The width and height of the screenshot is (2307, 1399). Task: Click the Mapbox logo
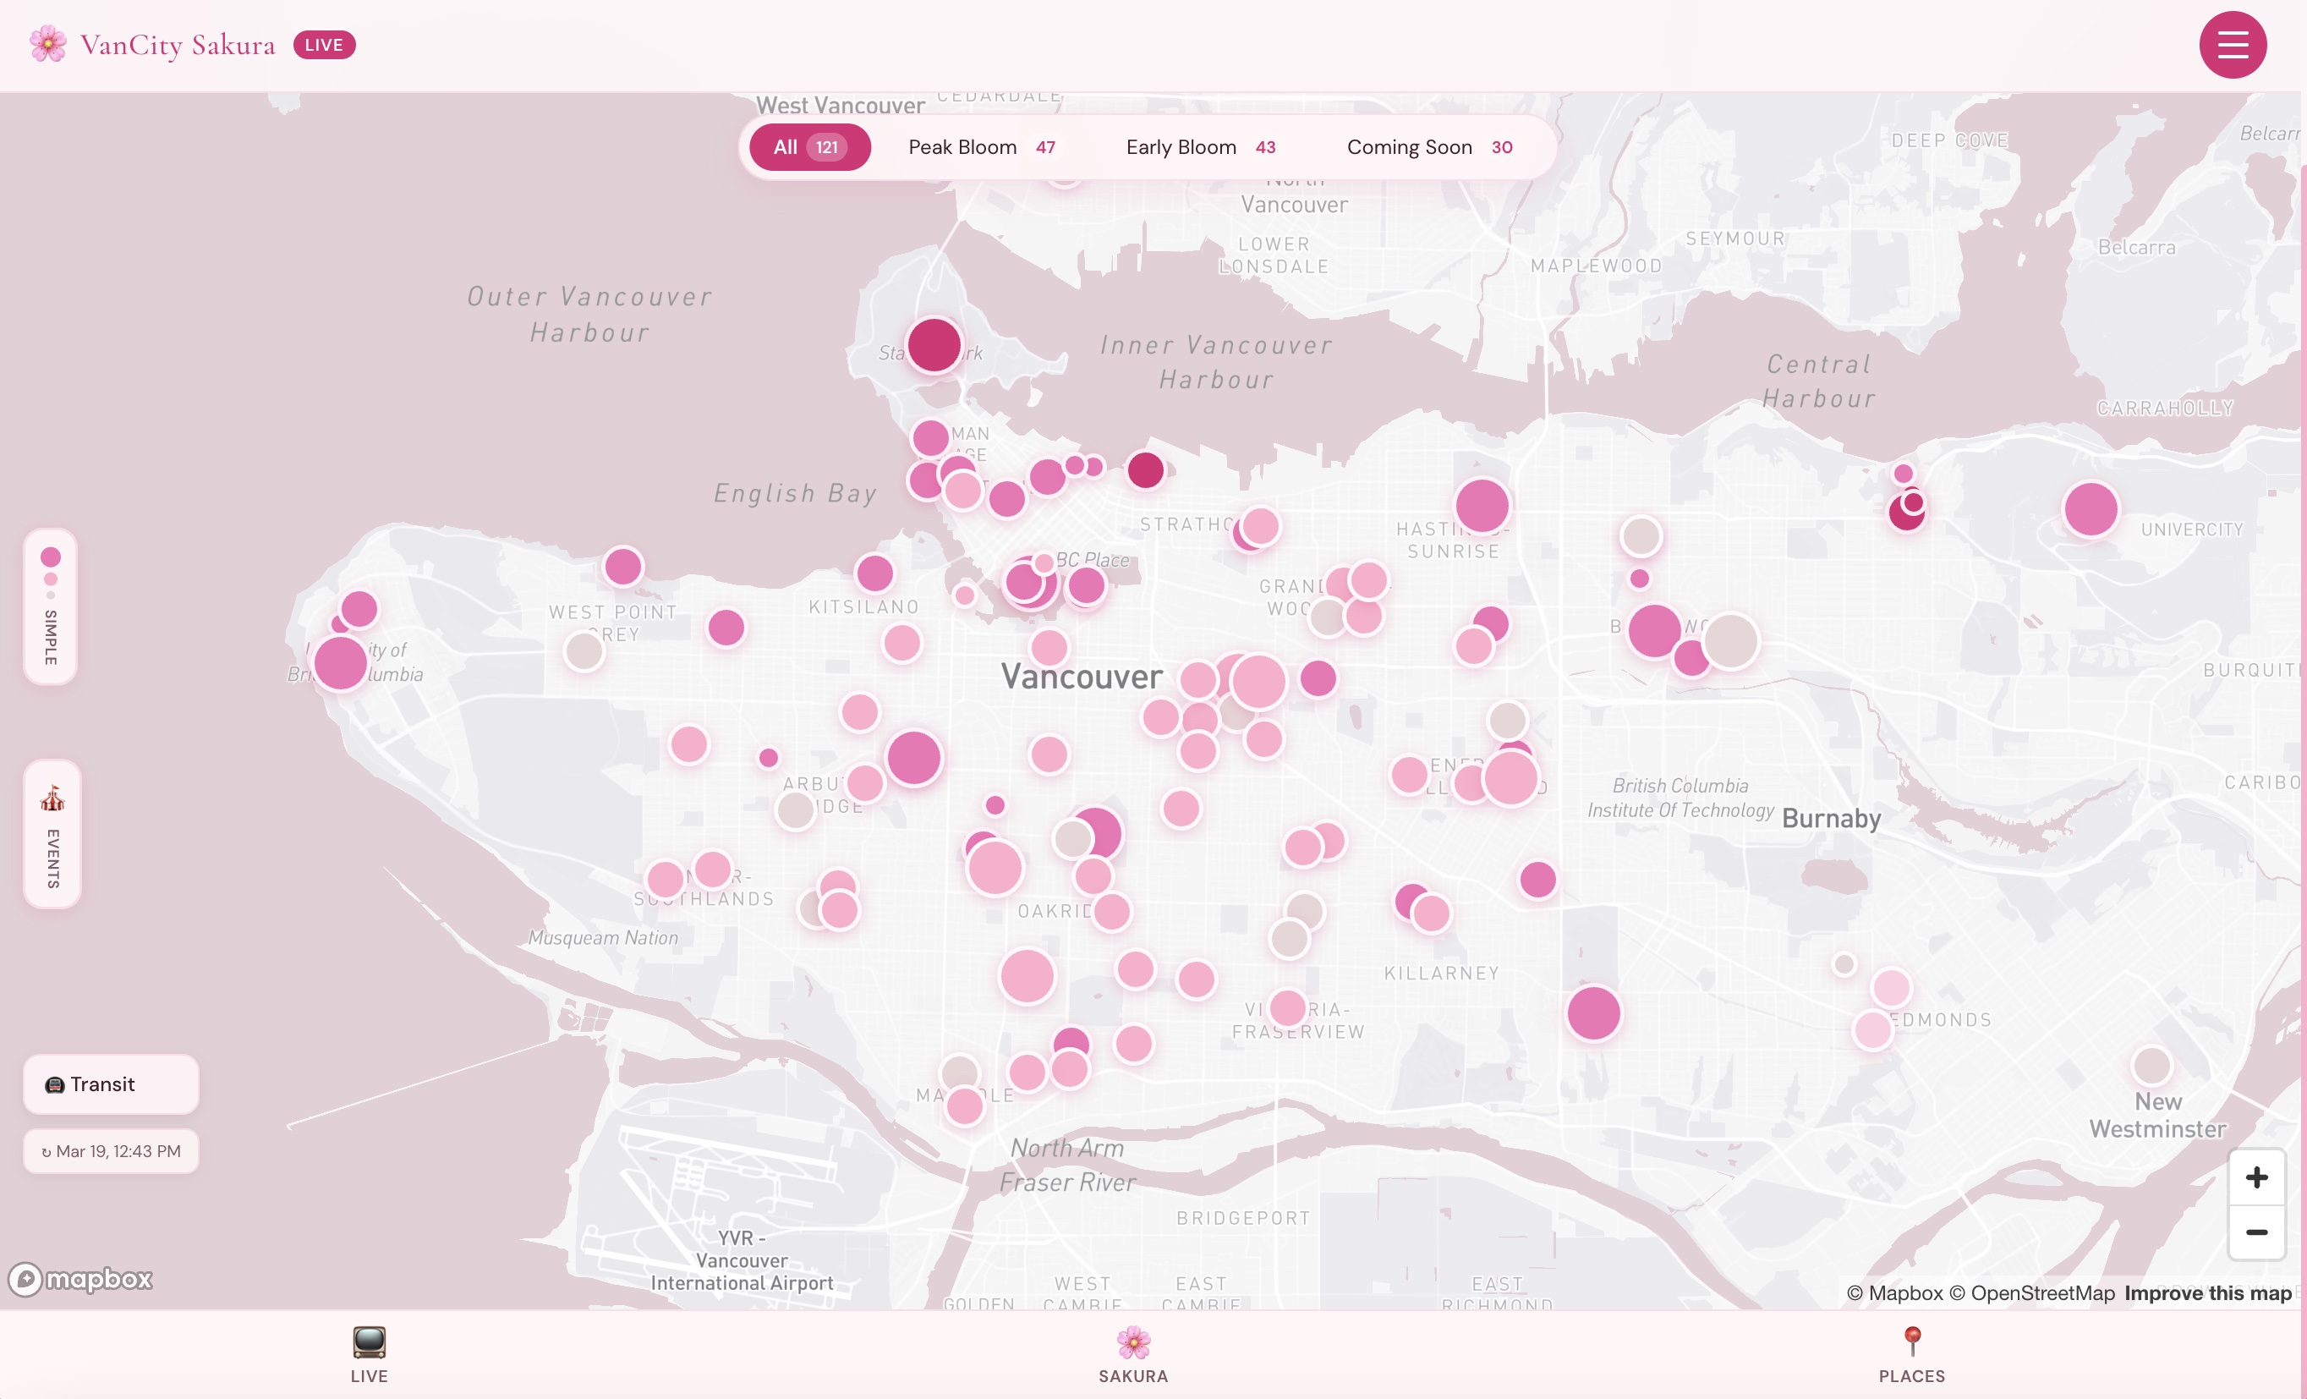click(x=80, y=1279)
